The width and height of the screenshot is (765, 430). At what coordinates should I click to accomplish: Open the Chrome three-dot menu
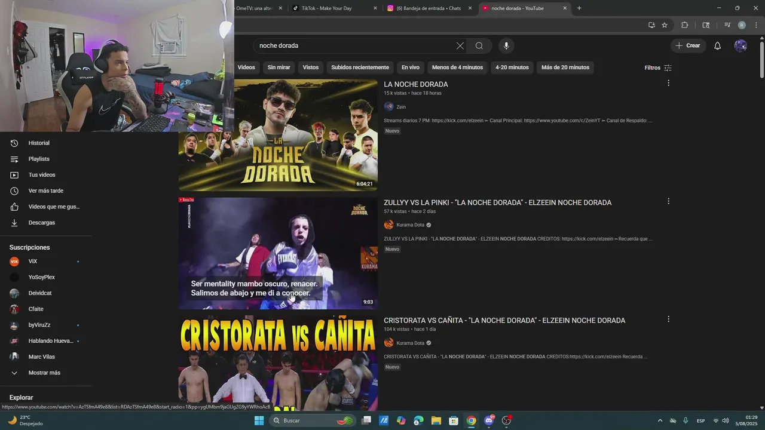756,25
